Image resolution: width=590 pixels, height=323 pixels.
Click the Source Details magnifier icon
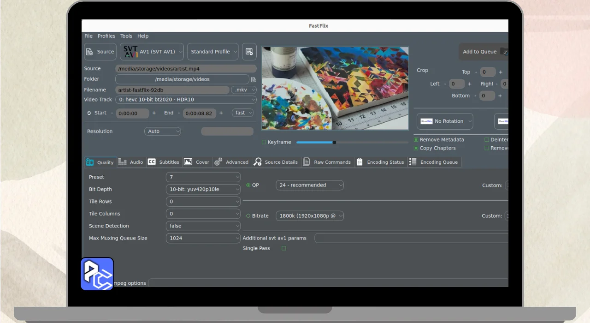[258, 162]
